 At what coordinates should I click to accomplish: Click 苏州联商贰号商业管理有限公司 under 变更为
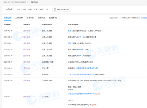(80, 105)
